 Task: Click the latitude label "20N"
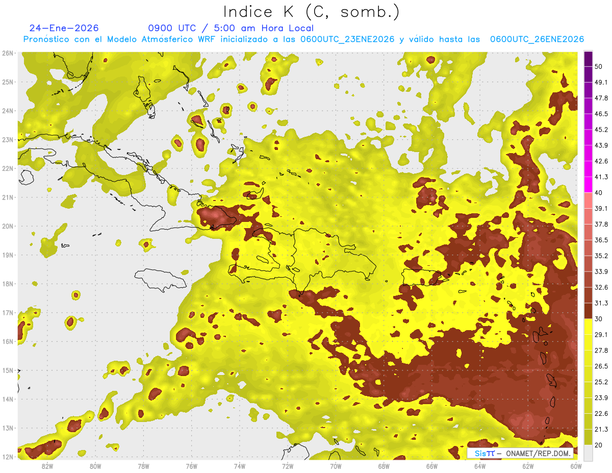tap(8, 226)
